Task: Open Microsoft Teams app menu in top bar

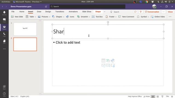Action: click(27, 2)
